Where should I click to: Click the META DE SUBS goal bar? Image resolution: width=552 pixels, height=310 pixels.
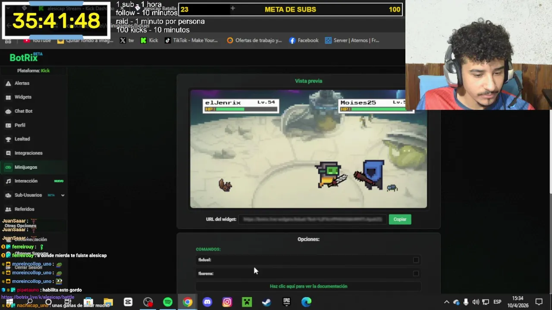pyautogui.click(x=291, y=9)
